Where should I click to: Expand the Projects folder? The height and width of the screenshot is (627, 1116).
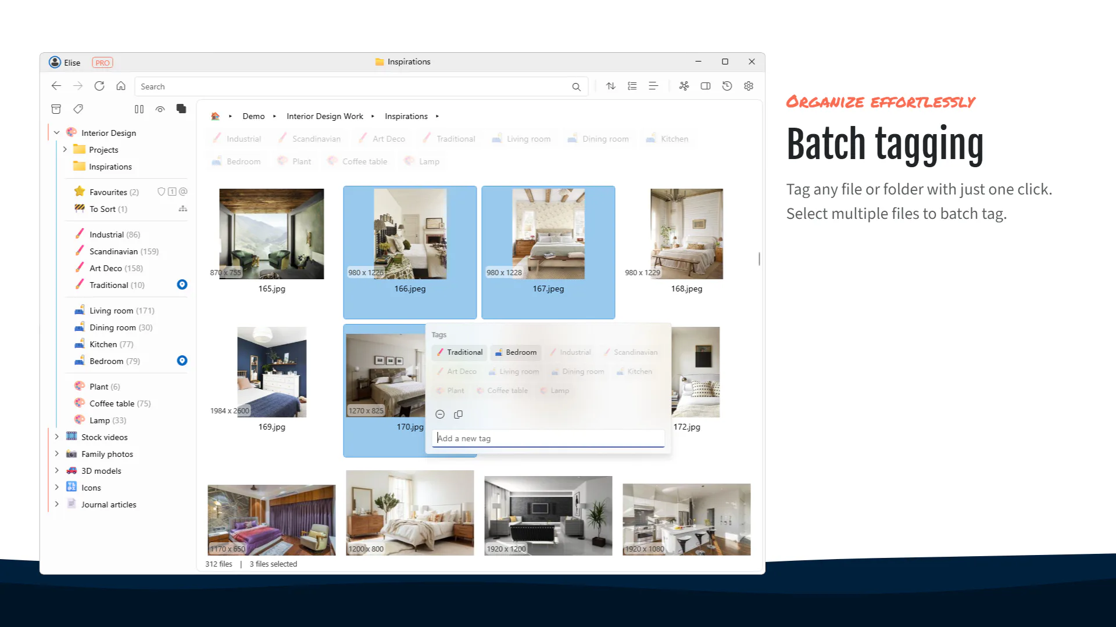[65, 149]
